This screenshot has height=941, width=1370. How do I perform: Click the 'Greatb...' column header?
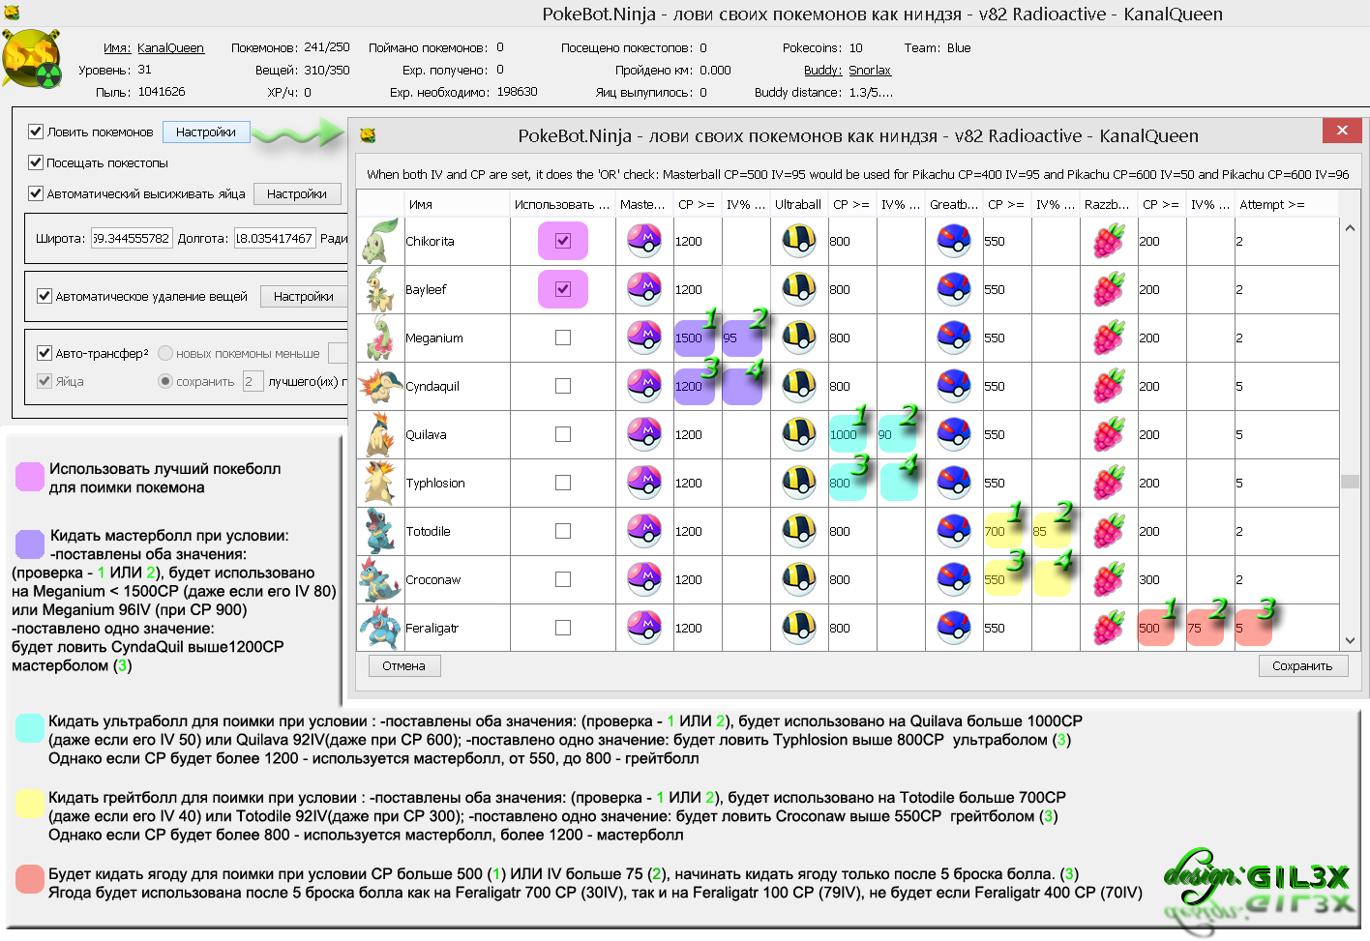(954, 204)
